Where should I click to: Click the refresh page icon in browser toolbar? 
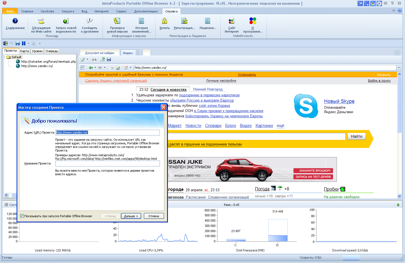[x=118, y=68]
